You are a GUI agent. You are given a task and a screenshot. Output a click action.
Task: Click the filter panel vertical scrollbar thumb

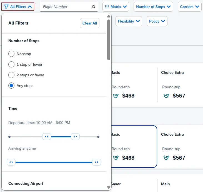109,40
